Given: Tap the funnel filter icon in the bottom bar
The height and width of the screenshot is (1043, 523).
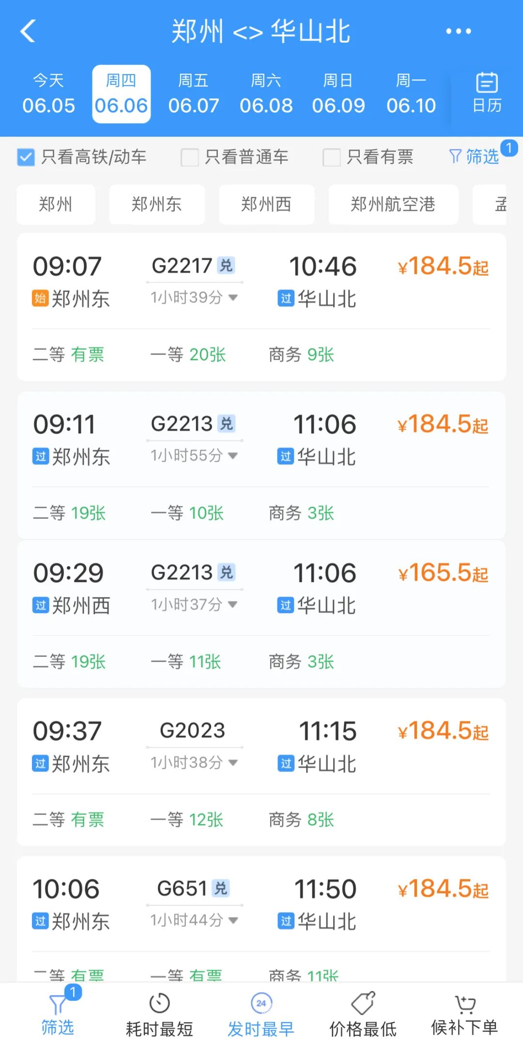Looking at the screenshot, I should (x=58, y=1005).
